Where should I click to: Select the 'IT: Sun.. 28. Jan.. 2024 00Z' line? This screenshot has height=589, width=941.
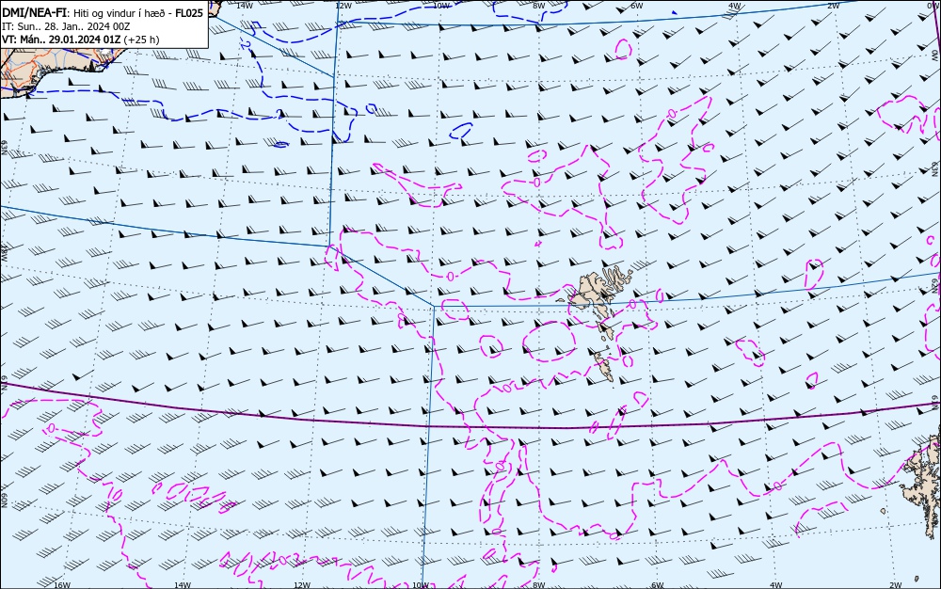pos(66,26)
